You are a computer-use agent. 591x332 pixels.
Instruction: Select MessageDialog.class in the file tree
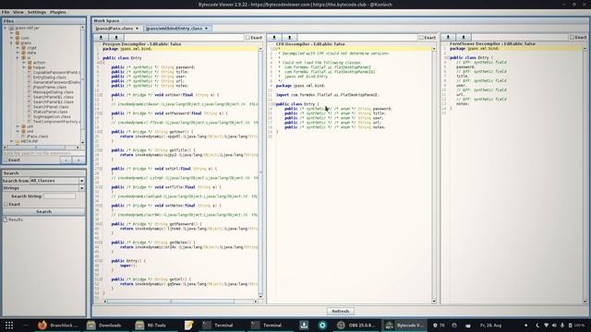(x=54, y=92)
